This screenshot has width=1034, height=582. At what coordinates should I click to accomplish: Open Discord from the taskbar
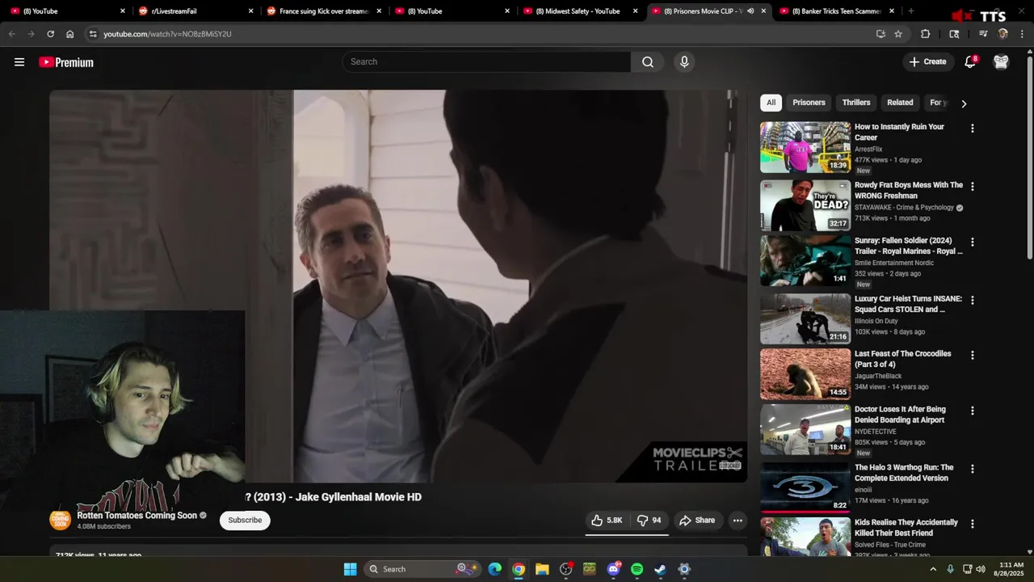(x=613, y=569)
